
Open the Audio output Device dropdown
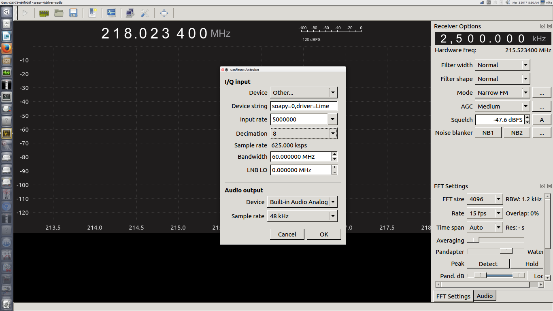(x=302, y=202)
